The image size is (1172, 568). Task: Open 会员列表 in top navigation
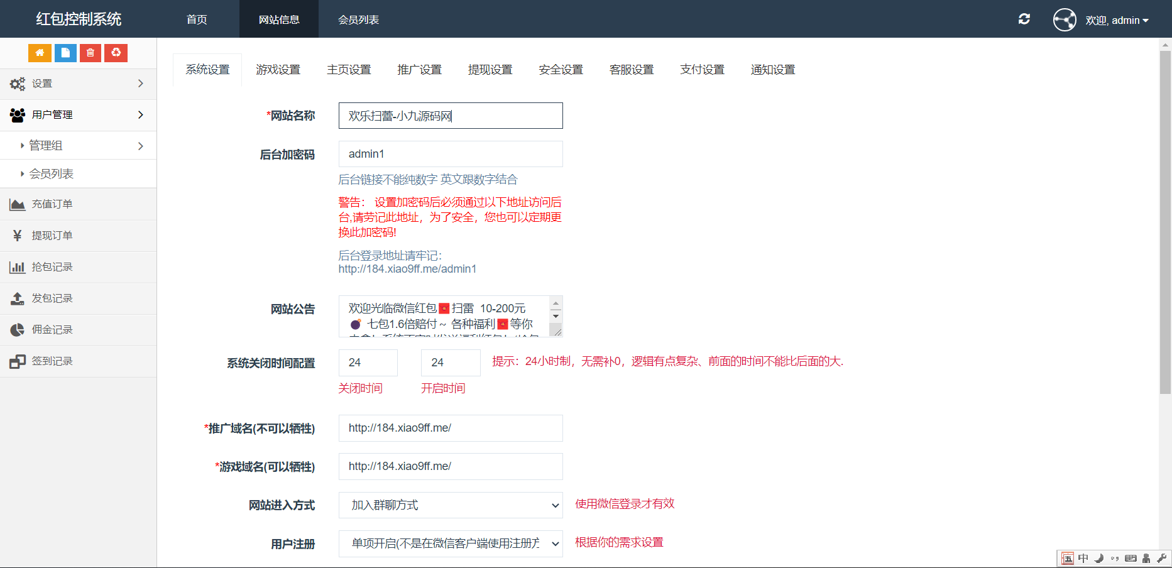(358, 19)
